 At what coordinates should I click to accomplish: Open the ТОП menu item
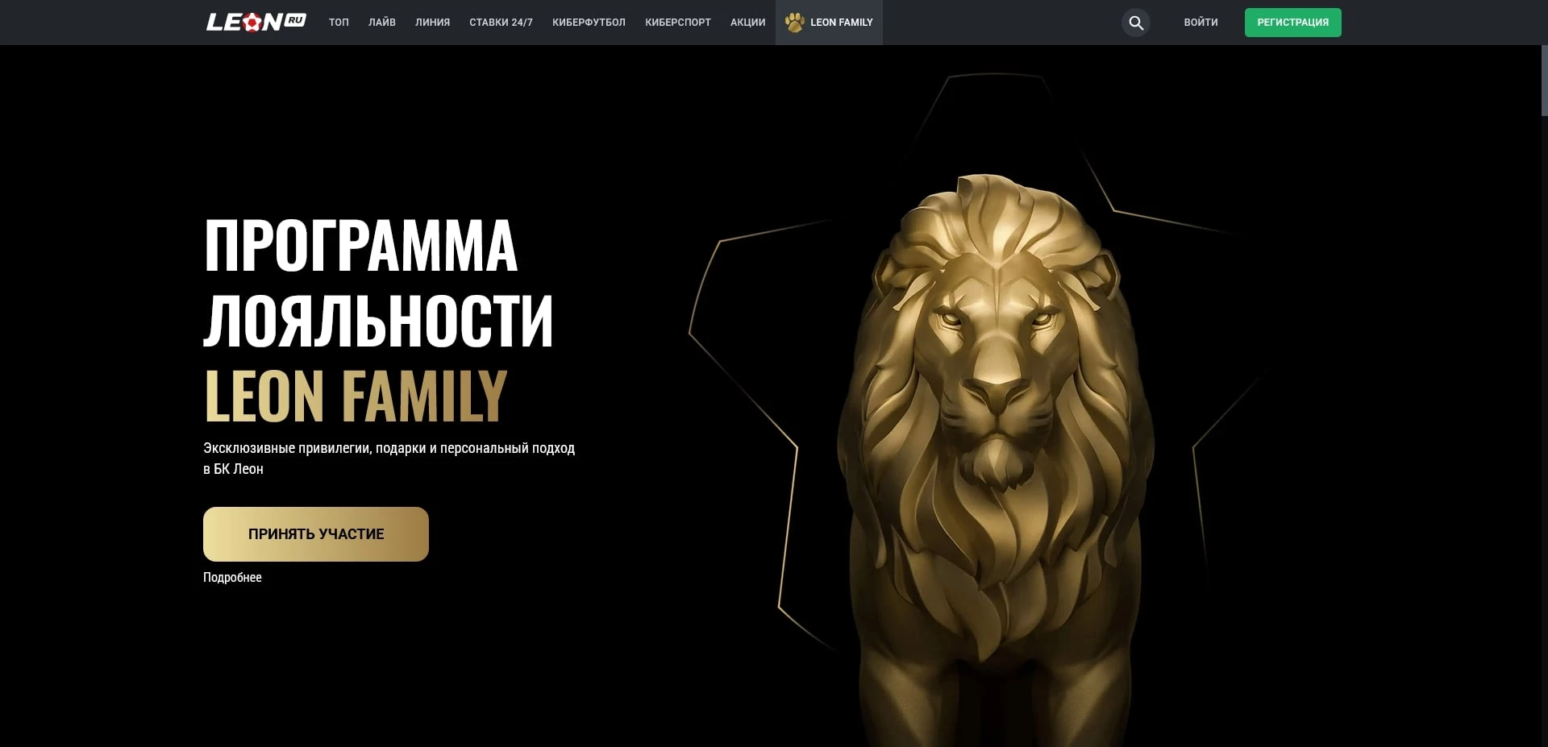click(x=339, y=23)
